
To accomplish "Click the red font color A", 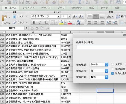I will (x=70, y=22).
